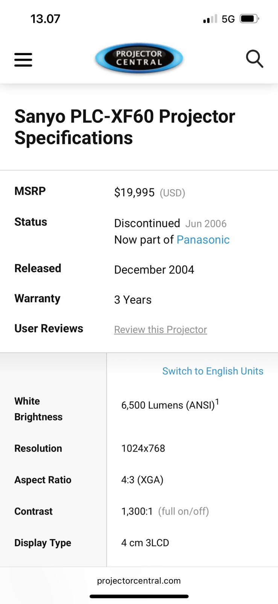Switch to English Units
Viewport: 278px width, 604px height.
pos(213,371)
